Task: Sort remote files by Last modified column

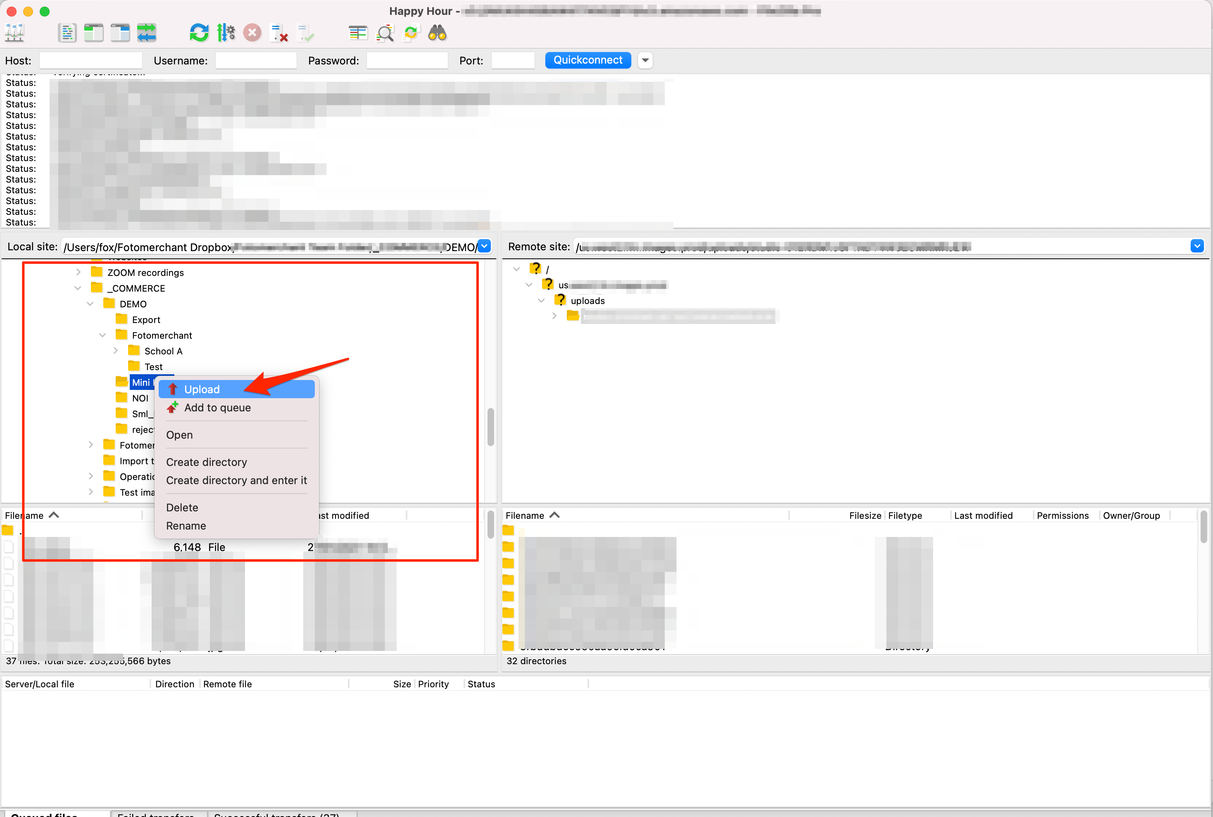Action: (983, 515)
